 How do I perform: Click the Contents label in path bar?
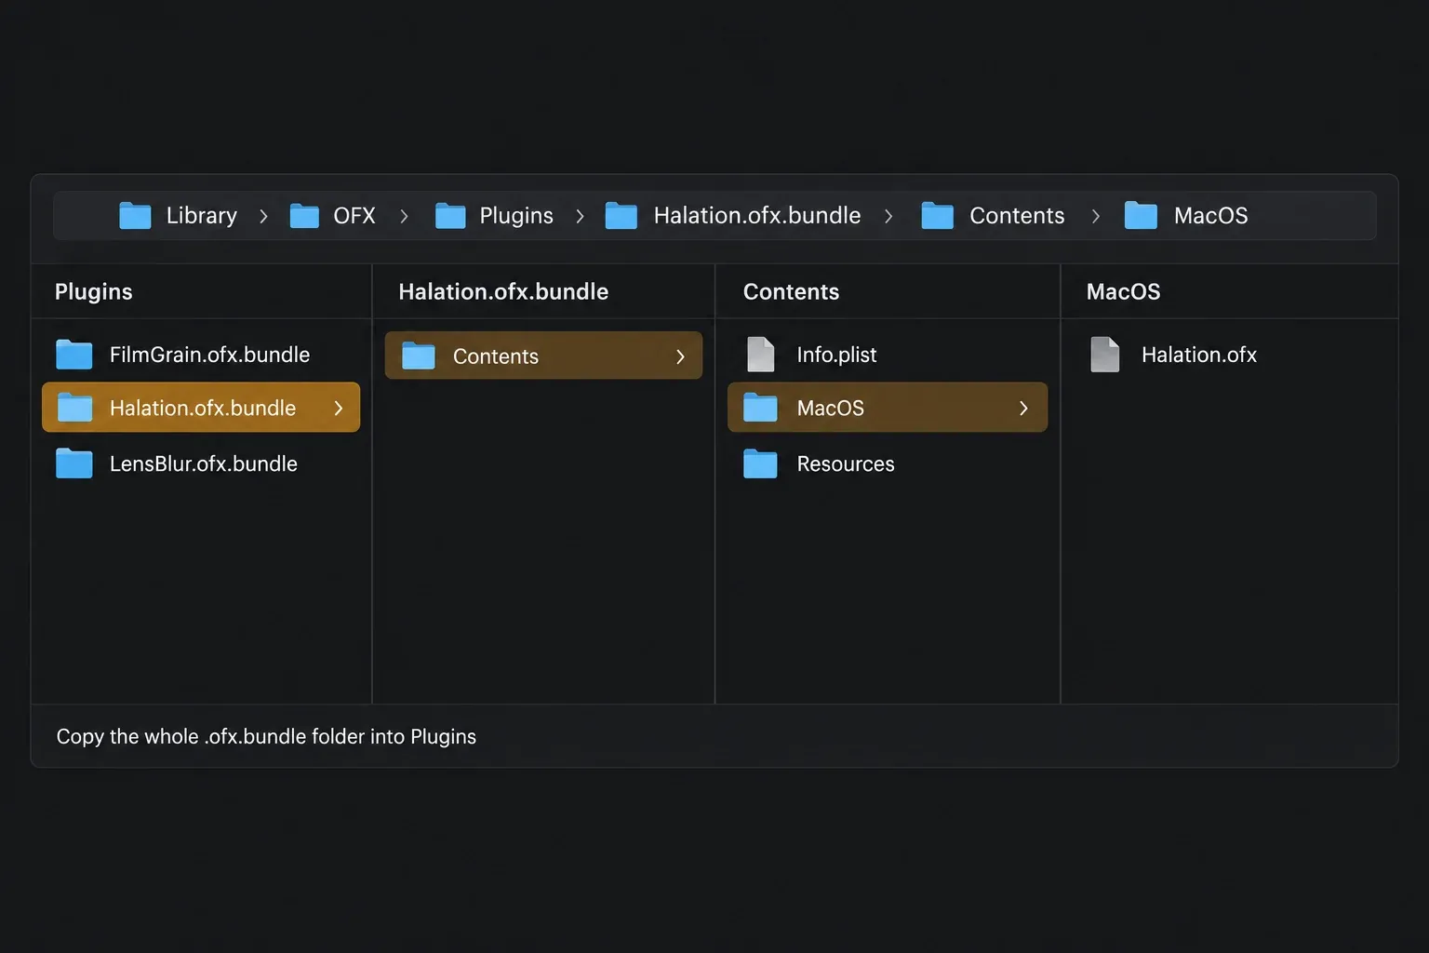pos(1017,216)
